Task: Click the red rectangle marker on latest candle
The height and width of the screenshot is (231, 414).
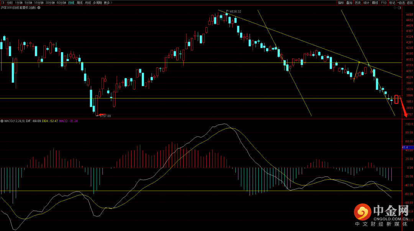Action: coord(396,99)
